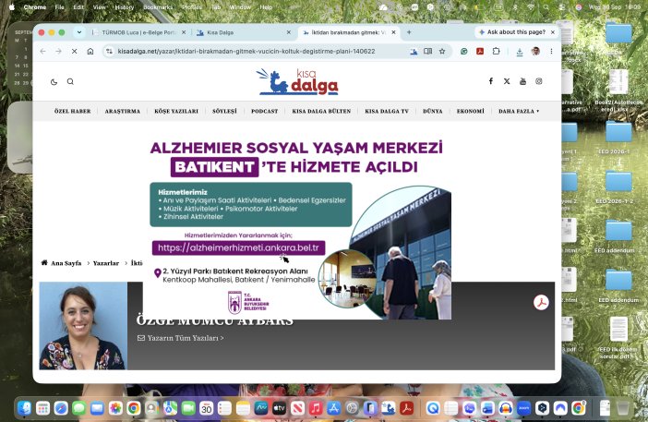
Task: Open the DÜNYA section
Action: (433, 111)
